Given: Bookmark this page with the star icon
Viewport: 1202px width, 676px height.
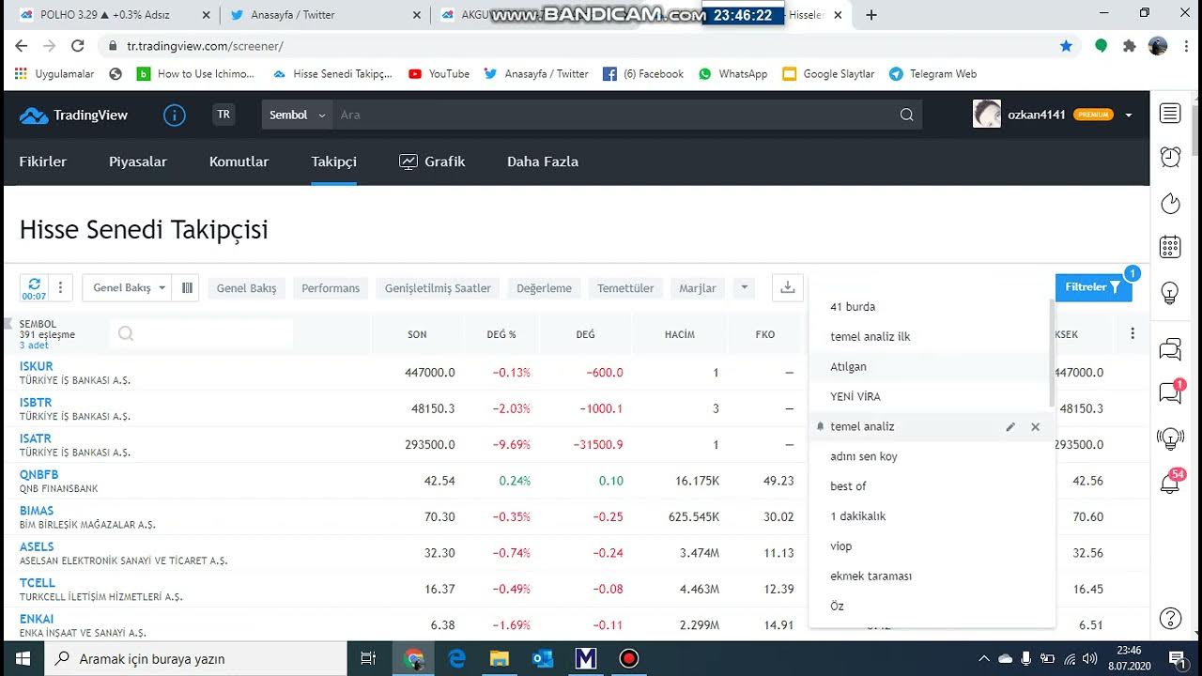Looking at the screenshot, I should pyautogui.click(x=1066, y=45).
